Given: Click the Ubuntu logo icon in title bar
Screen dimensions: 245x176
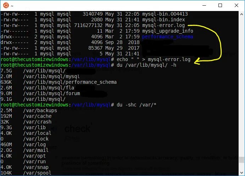Looking at the screenshot, I should (x=6, y=5).
